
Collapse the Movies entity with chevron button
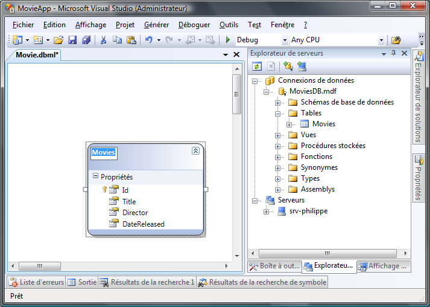click(195, 151)
